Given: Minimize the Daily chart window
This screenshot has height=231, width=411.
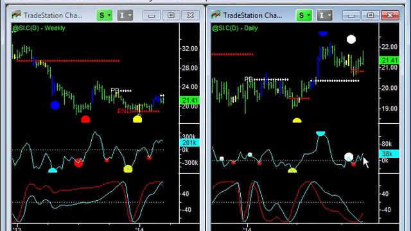Looking at the screenshot, I should tap(351, 15).
